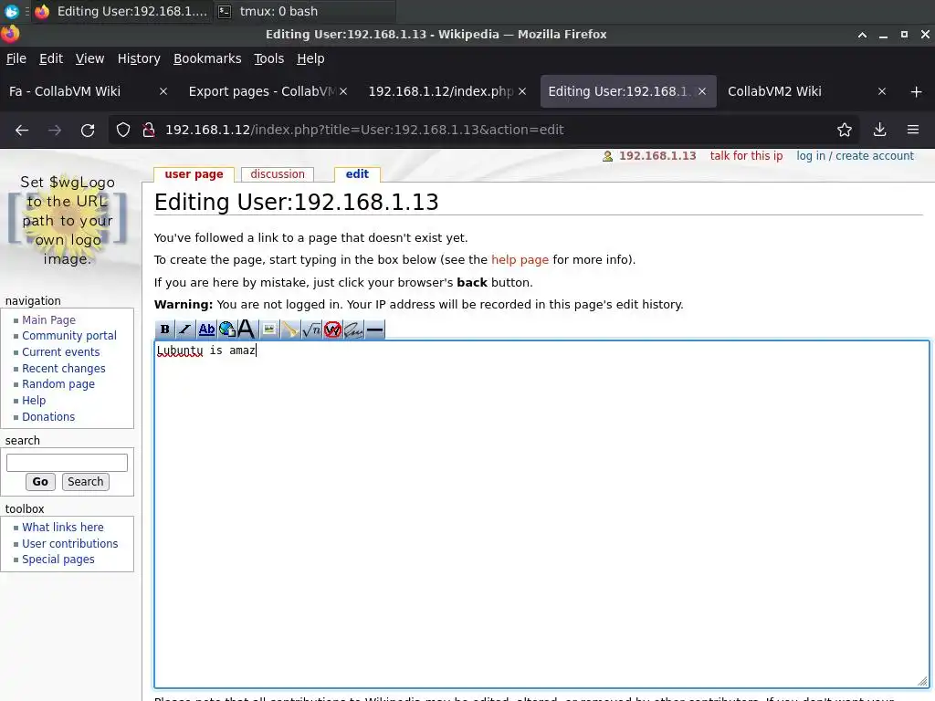Apply bold text formatting in wiki toolbar
935x701 pixels.
(x=165, y=329)
